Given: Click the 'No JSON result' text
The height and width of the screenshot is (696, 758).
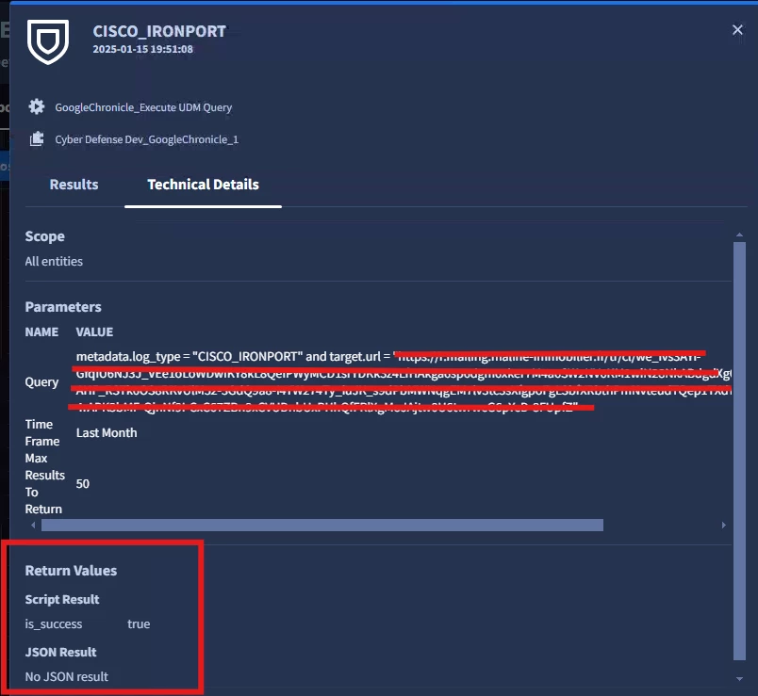Looking at the screenshot, I should coord(67,677).
